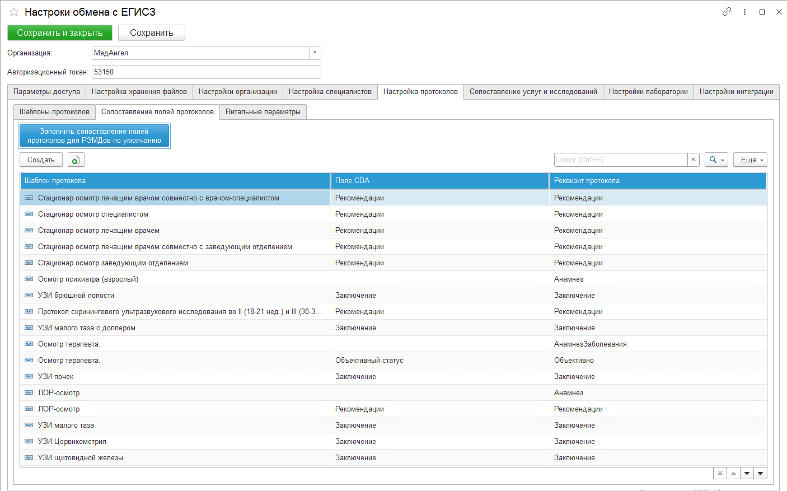Click the Сохранить и закрыть button
787x491 pixels.
tap(60, 33)
